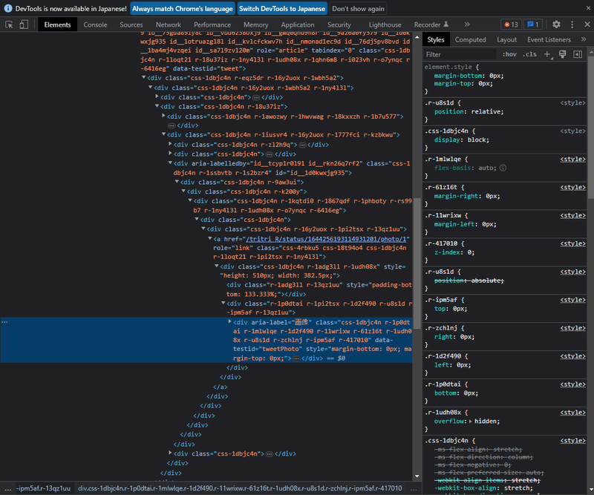Image resolution: width=594 pixels, height=495 pixels.
Task: Open the Application tab
Action: tap(298, 24)
